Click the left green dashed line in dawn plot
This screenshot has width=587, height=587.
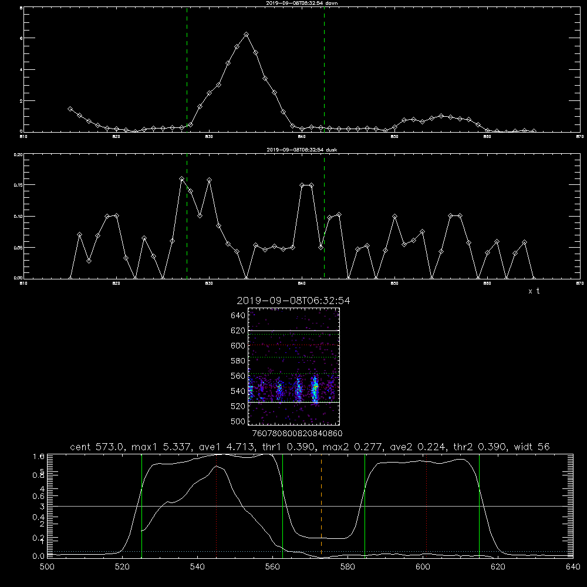pos(187,70)
